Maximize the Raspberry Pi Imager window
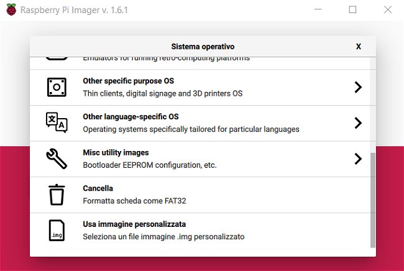This screenshot has width=404, height=271. 352,10
